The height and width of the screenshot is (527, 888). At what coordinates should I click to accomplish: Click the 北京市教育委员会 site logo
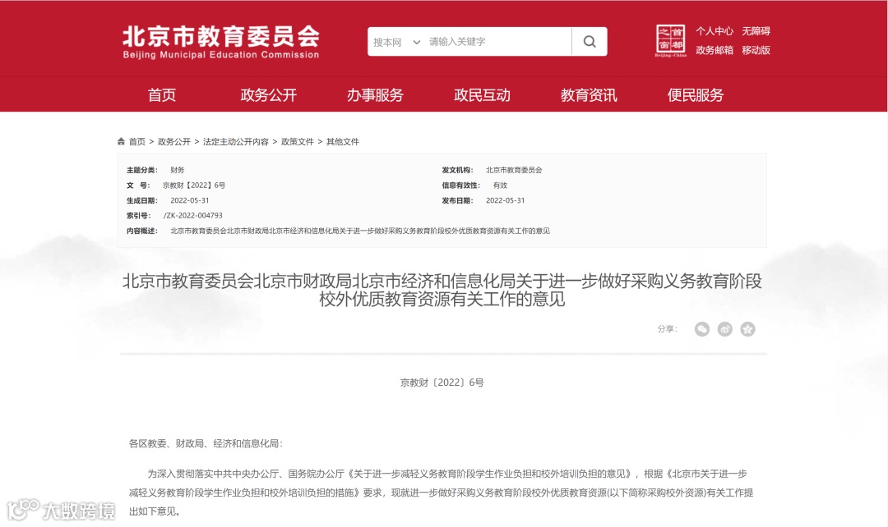pos(221,42)
